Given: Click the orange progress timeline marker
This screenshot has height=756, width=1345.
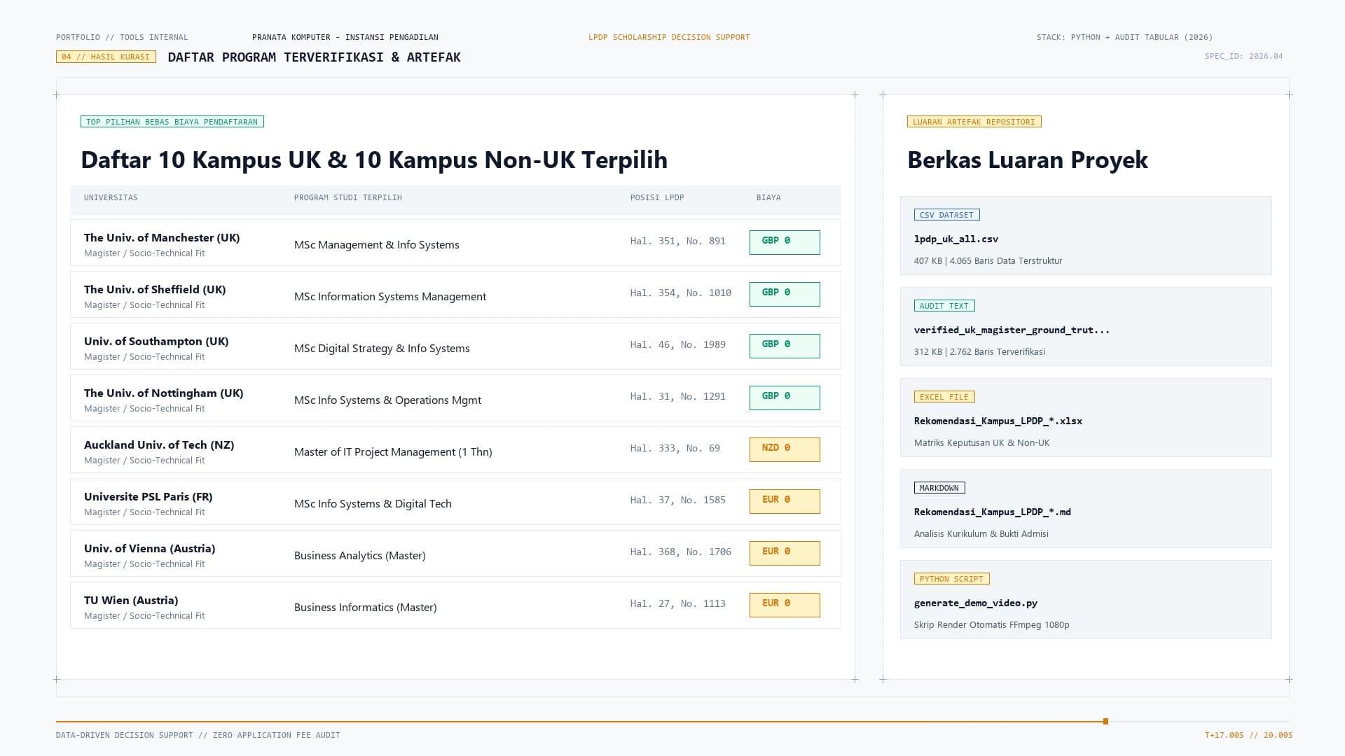Looking at the screenshot, I should pos(1105,721).
